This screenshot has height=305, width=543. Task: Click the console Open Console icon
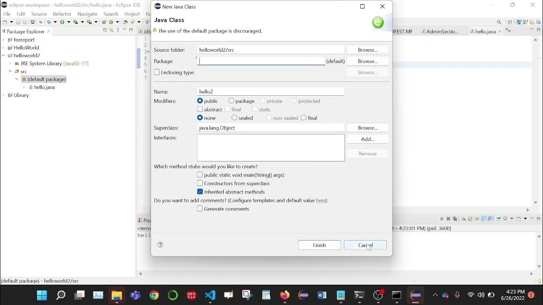(x=518, y=219)
